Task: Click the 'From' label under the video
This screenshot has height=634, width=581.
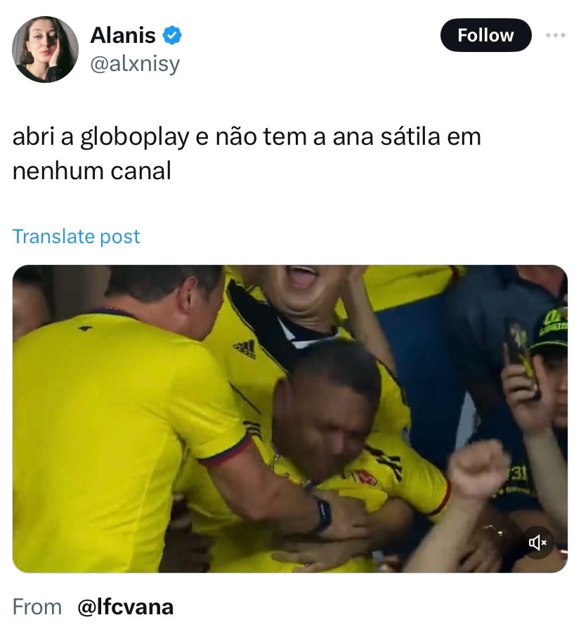Action: 37,607
